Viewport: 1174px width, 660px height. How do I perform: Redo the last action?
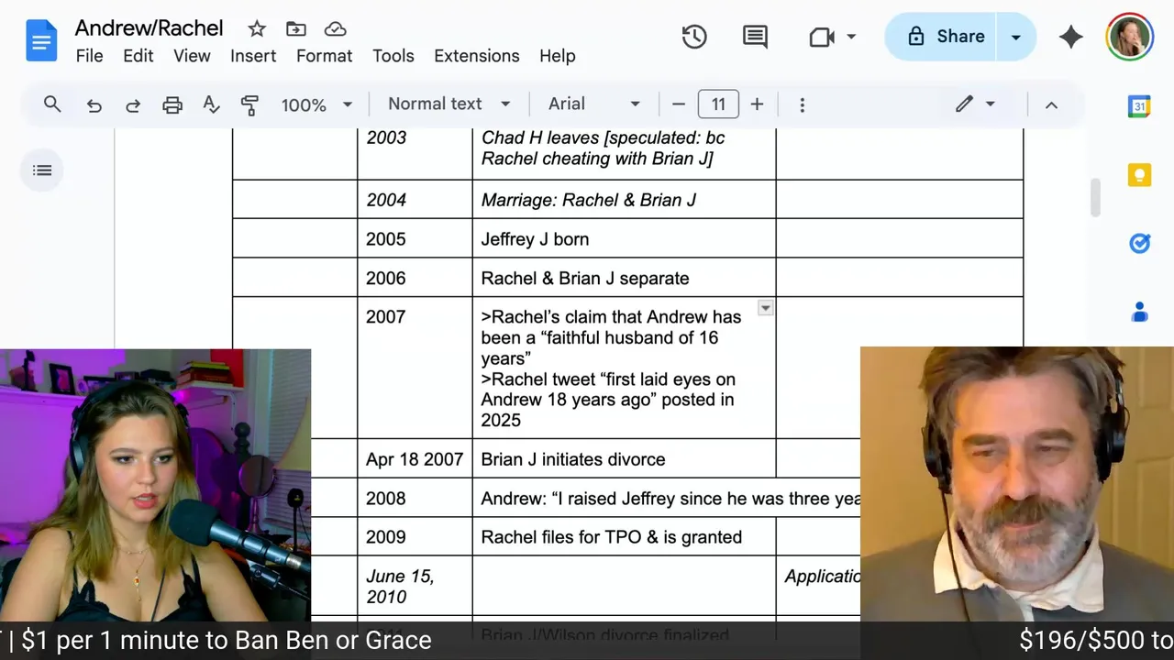pyautogui.click(x=133, y=104)
